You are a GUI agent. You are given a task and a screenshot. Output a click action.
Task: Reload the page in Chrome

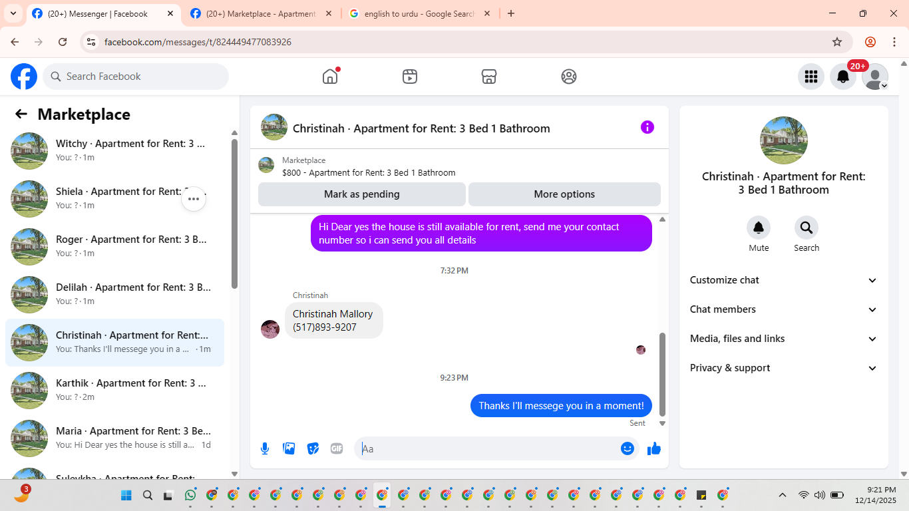(x=63, y=42)
